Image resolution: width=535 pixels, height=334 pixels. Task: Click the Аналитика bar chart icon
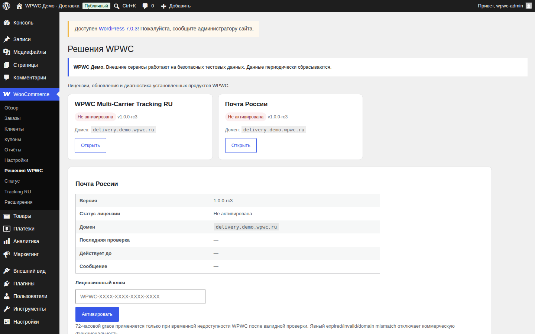(x=7, y=241)
